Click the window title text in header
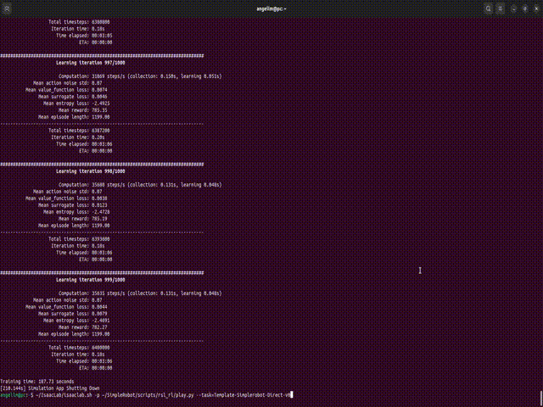The width and height of the screenshot is (543, 407). 271,8
